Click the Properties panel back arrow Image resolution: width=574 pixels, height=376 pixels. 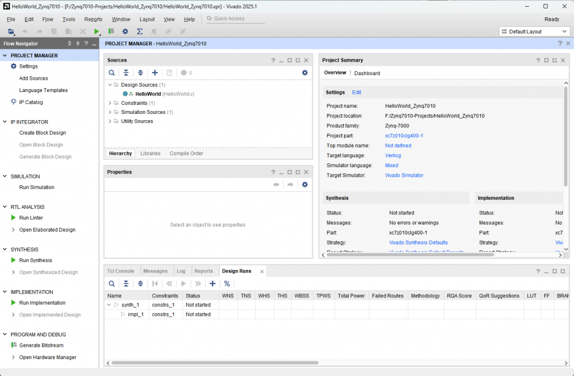coord(276,184)
